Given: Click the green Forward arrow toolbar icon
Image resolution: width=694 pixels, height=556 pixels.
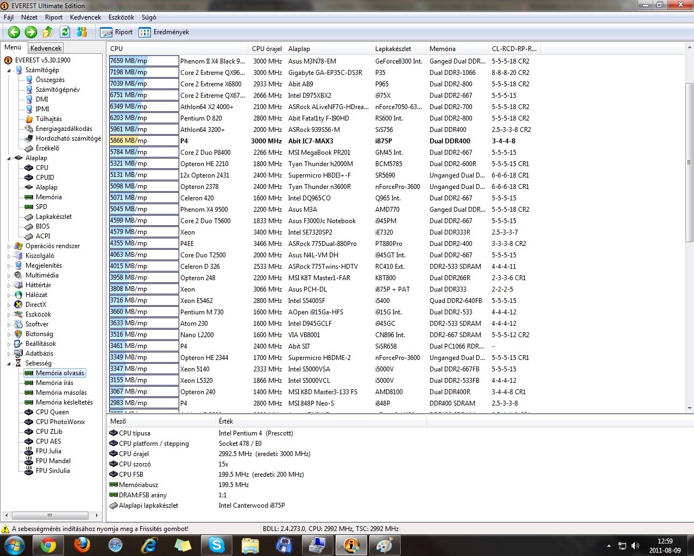Looking at the screenshot, I should (x=31, y=32).
